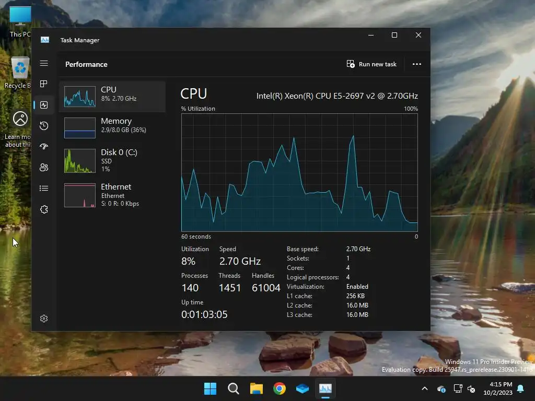Click the Handles value 61004
Screen dimensions: 535x401
pyautogui.click(x=266, y=288)
